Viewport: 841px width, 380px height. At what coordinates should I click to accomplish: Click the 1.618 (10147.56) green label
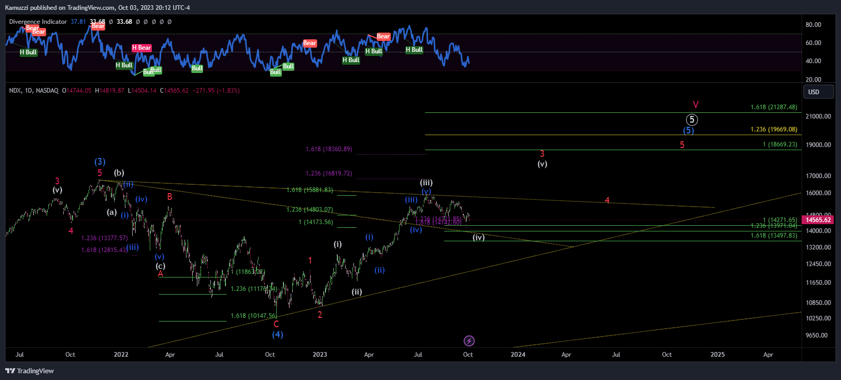pos(253,316)
